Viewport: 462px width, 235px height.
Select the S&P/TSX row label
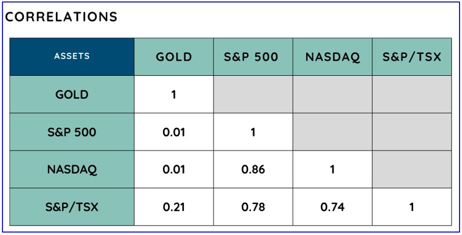coord(71,207)
